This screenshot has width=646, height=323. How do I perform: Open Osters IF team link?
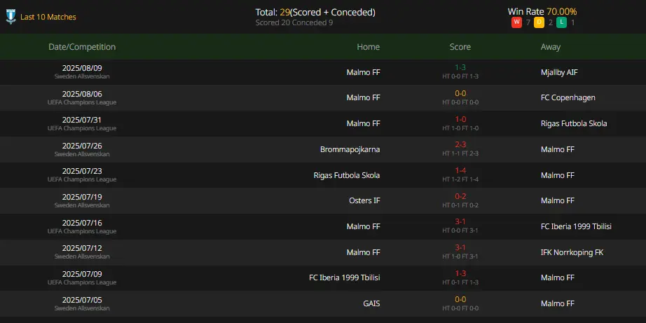coord(364,200)
